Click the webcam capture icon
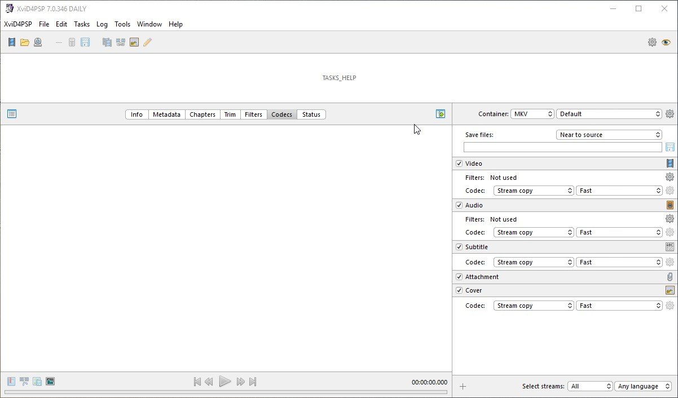 click(38, 42)
